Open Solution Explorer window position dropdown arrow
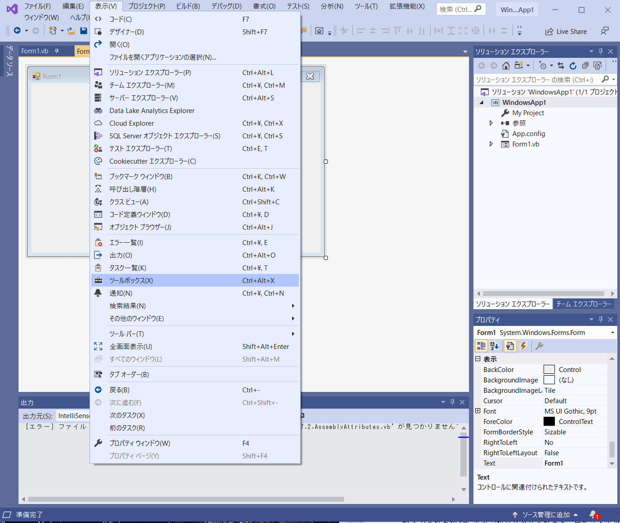Viewport: 620px width, 523px height. (591, 52)
